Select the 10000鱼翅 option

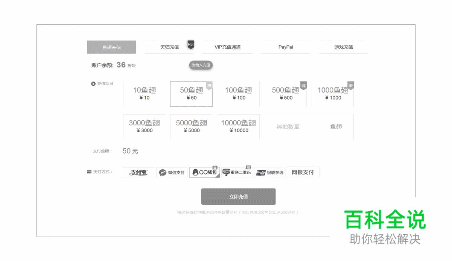[238, 126]
